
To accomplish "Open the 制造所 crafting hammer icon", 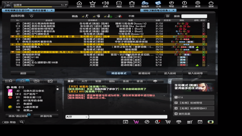I will pyautogui.click(x=145, y=4).
